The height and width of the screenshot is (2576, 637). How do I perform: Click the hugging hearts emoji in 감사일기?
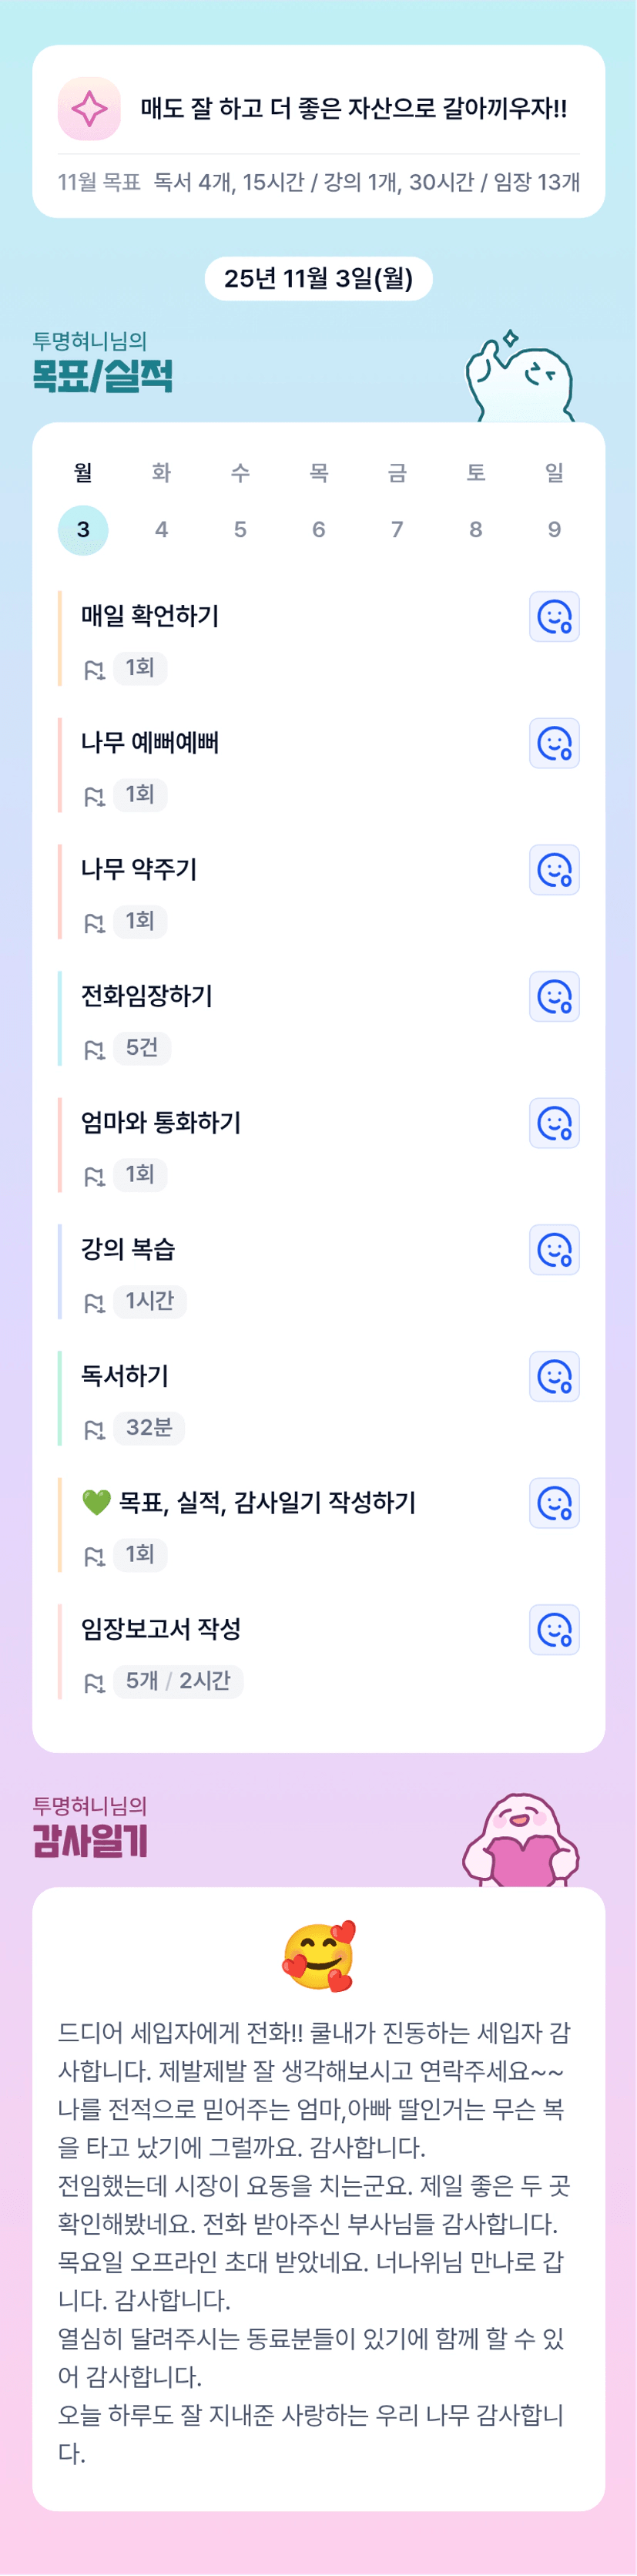[x=318, y=1956]
